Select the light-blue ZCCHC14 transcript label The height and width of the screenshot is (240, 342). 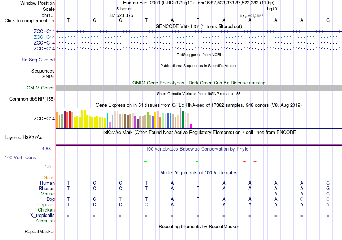tap(44, 37)
